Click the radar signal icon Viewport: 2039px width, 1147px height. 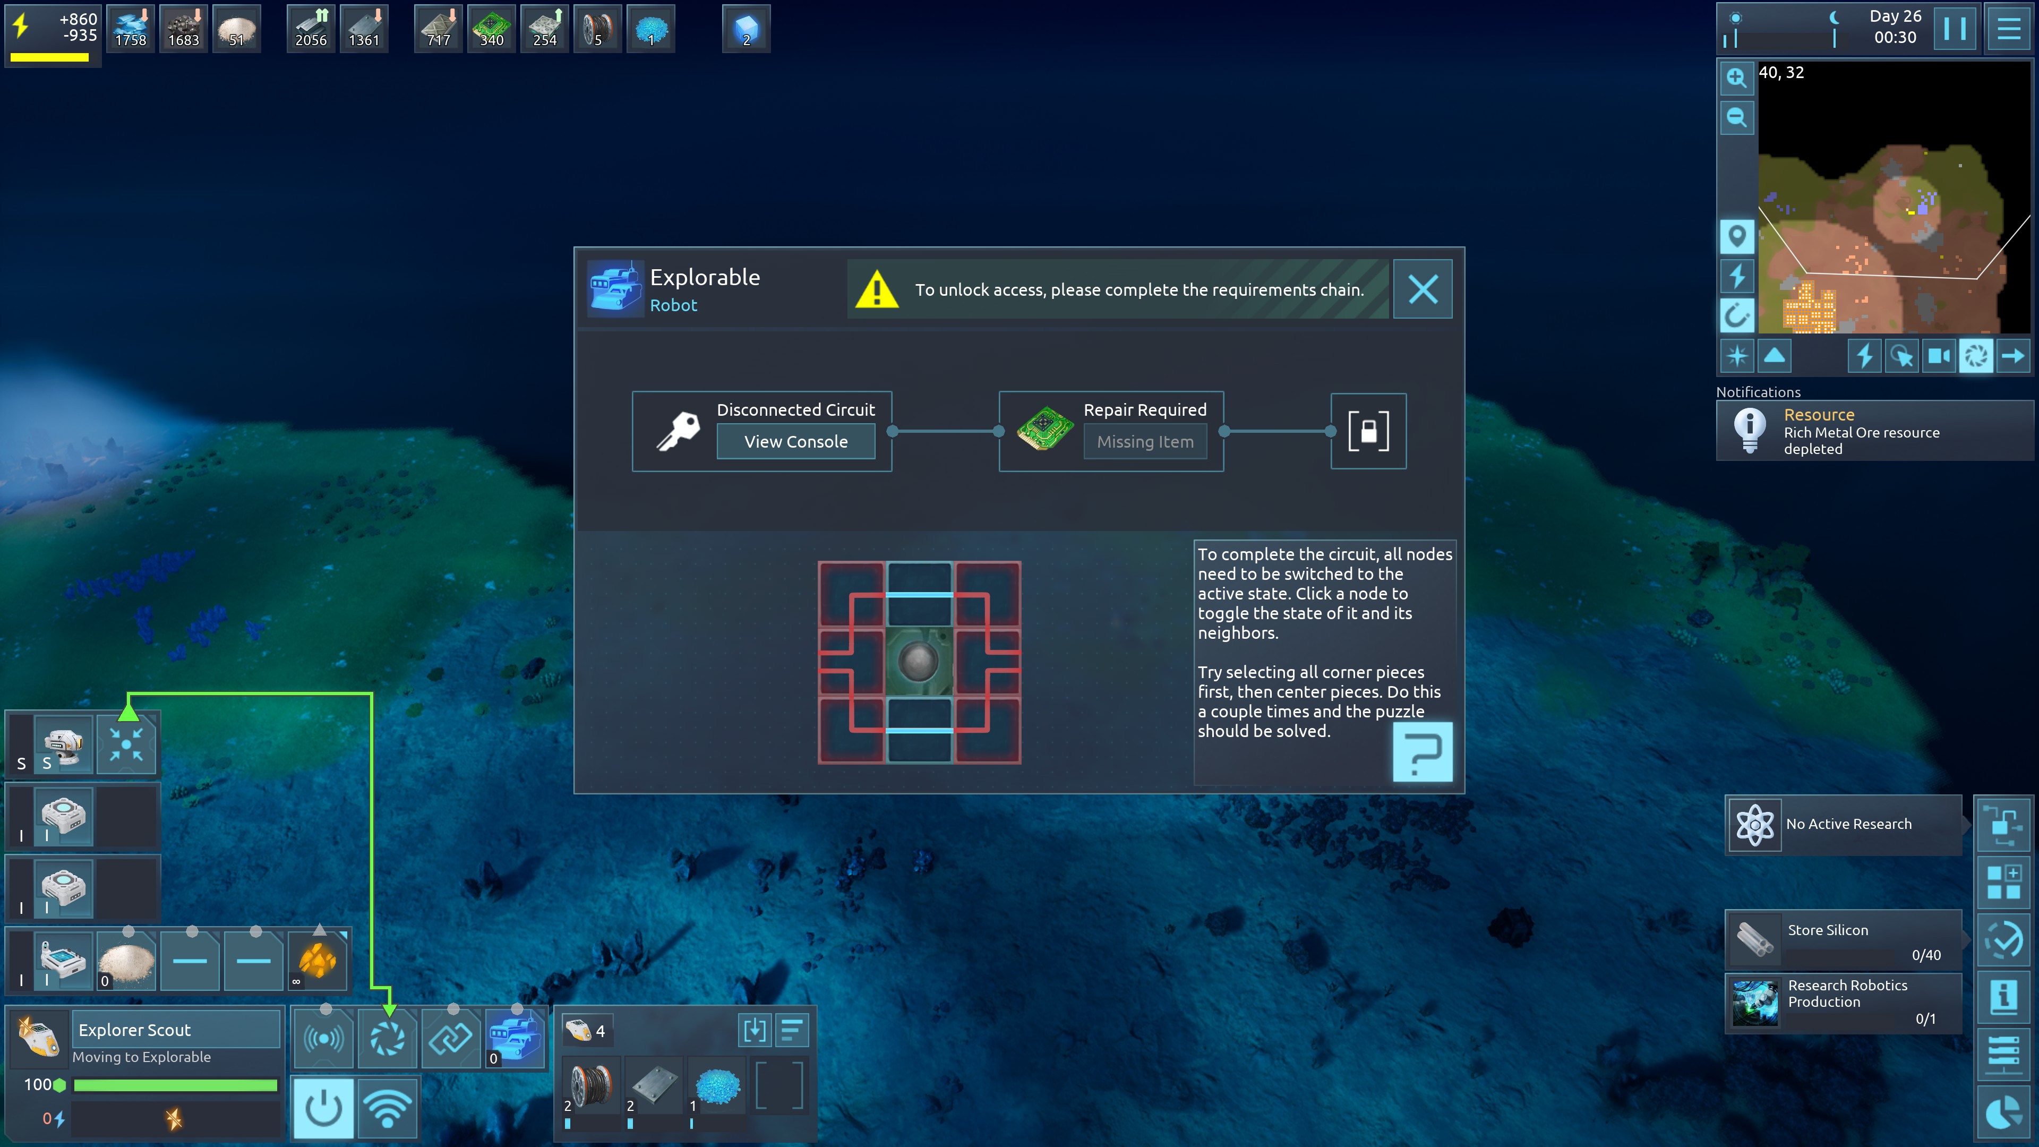tap(324, 1038)
